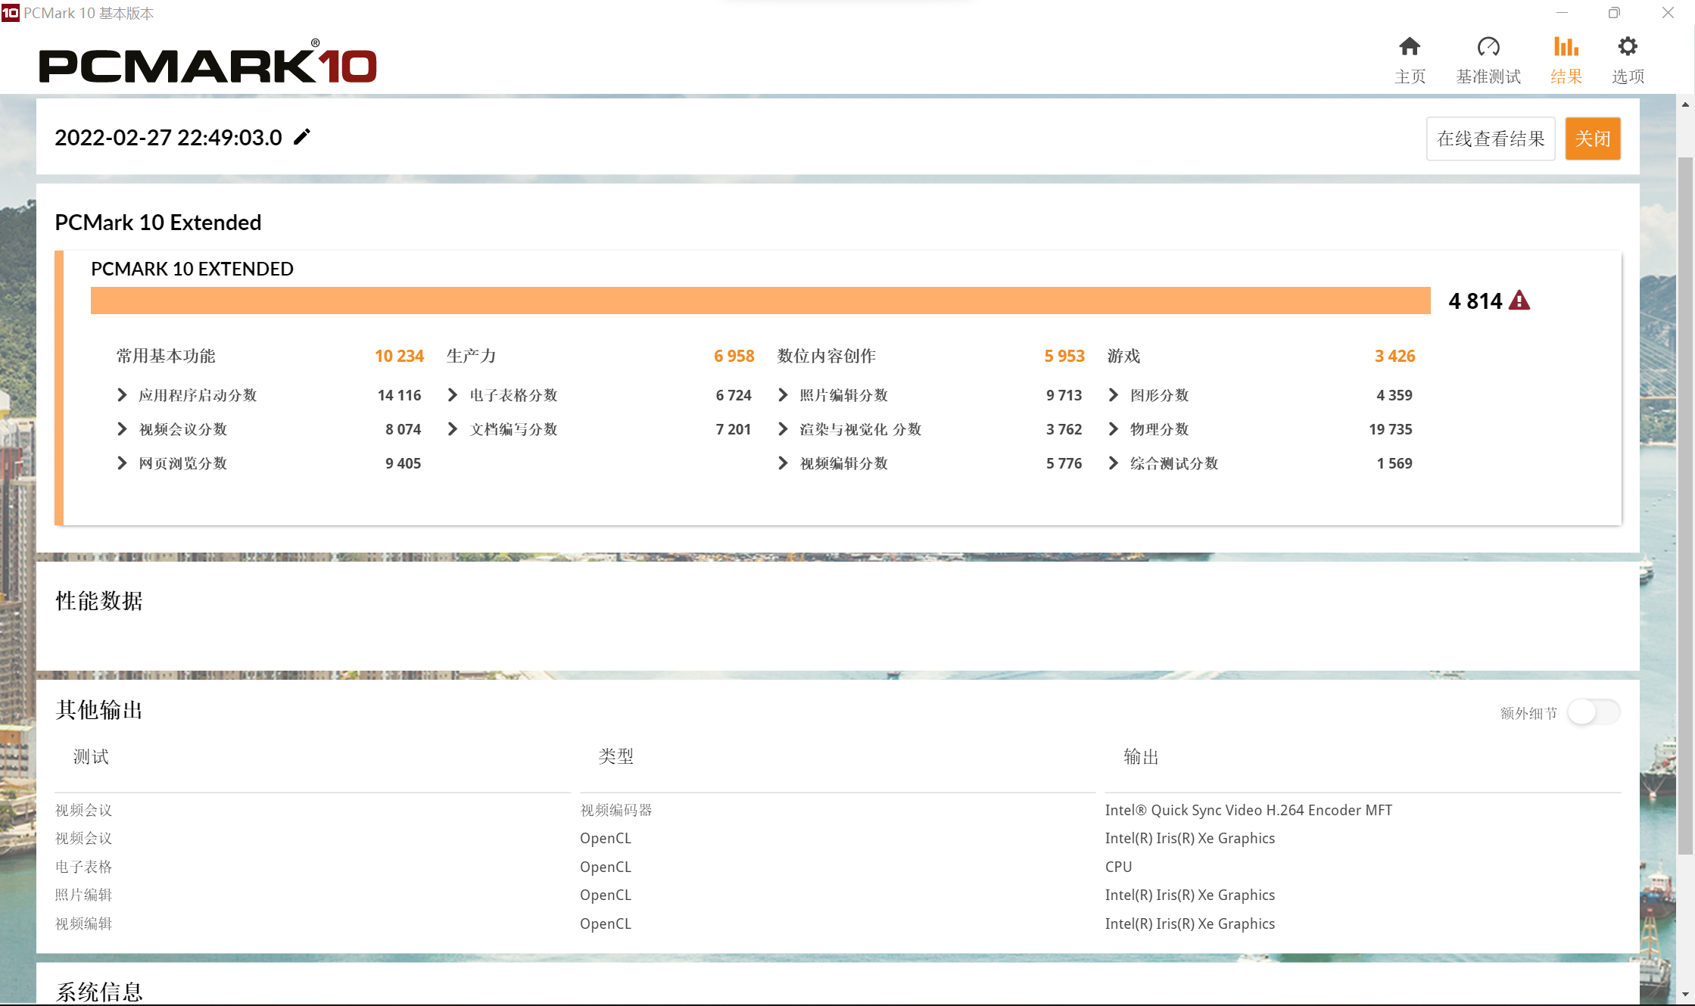Click the scrollbar up arrow
1695x1006 pixels.
point(1685,104)
